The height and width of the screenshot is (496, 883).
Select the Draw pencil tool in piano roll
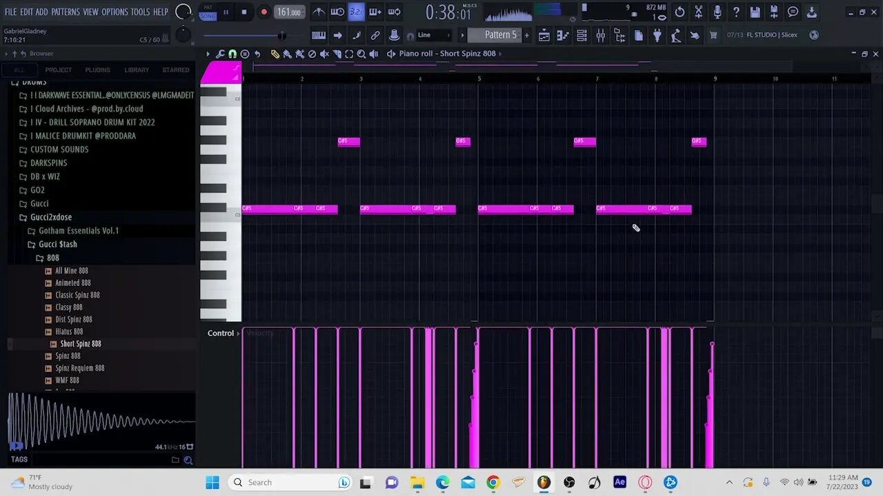pyautogui.click(x=275, y=54)
